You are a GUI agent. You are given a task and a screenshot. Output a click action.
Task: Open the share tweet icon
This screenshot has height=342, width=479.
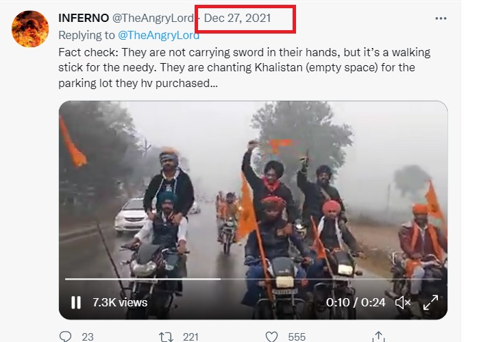pos(377,336)
